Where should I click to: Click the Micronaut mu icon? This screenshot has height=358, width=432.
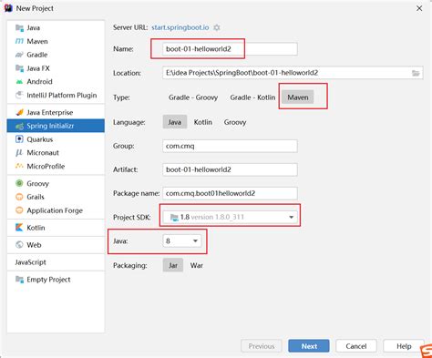click(x=19, y=153)
